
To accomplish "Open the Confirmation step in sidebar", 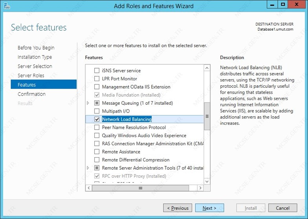I will 31,94.
